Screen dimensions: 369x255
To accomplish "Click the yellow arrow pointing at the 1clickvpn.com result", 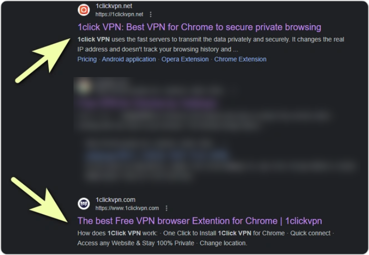I will pyautogui.click(x=40, y=200).
